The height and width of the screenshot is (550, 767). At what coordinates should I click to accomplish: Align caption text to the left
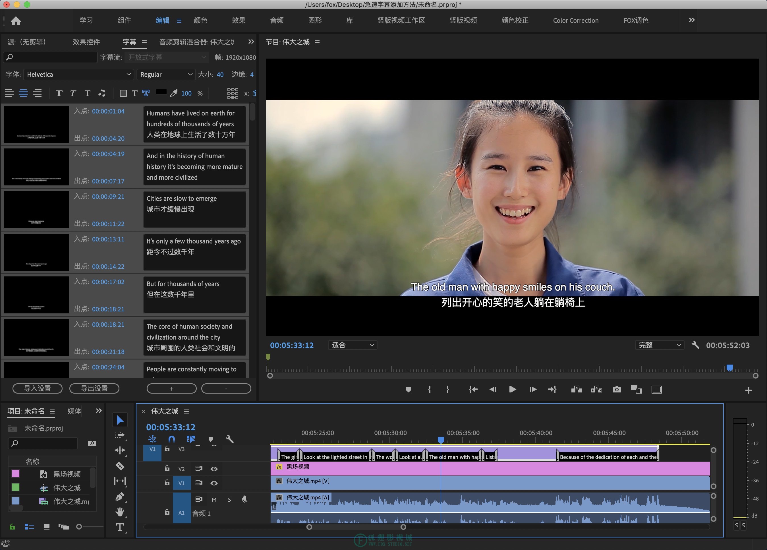pyautogui.click(x=9, y=93)
